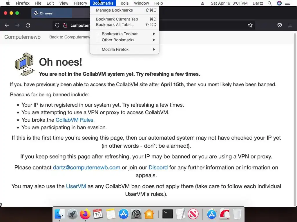Viewport: 297px width, 222px height.
Task: Open Save to Pocket icon
Action: (279, 25)
